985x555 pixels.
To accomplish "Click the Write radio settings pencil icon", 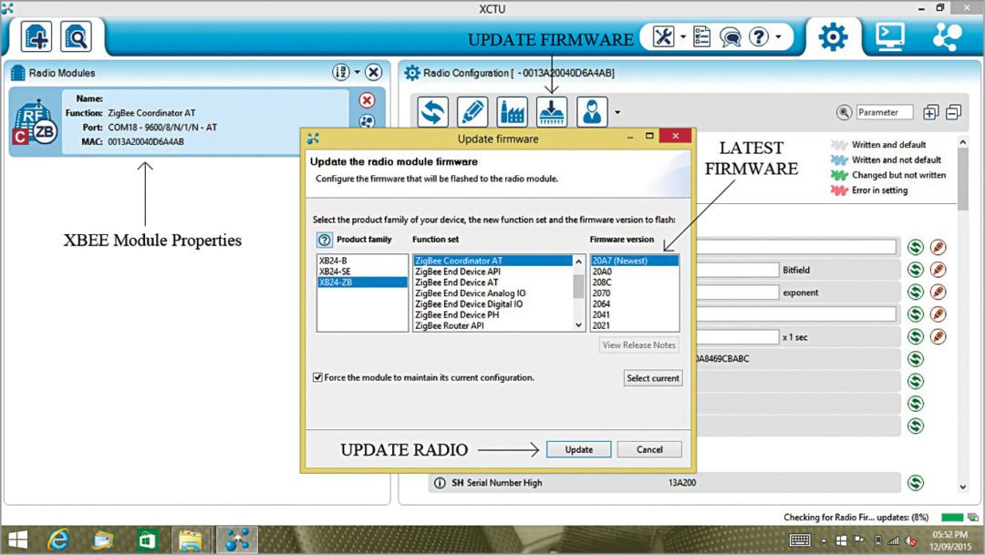I will pyautogui.click(x=472, y=112).
